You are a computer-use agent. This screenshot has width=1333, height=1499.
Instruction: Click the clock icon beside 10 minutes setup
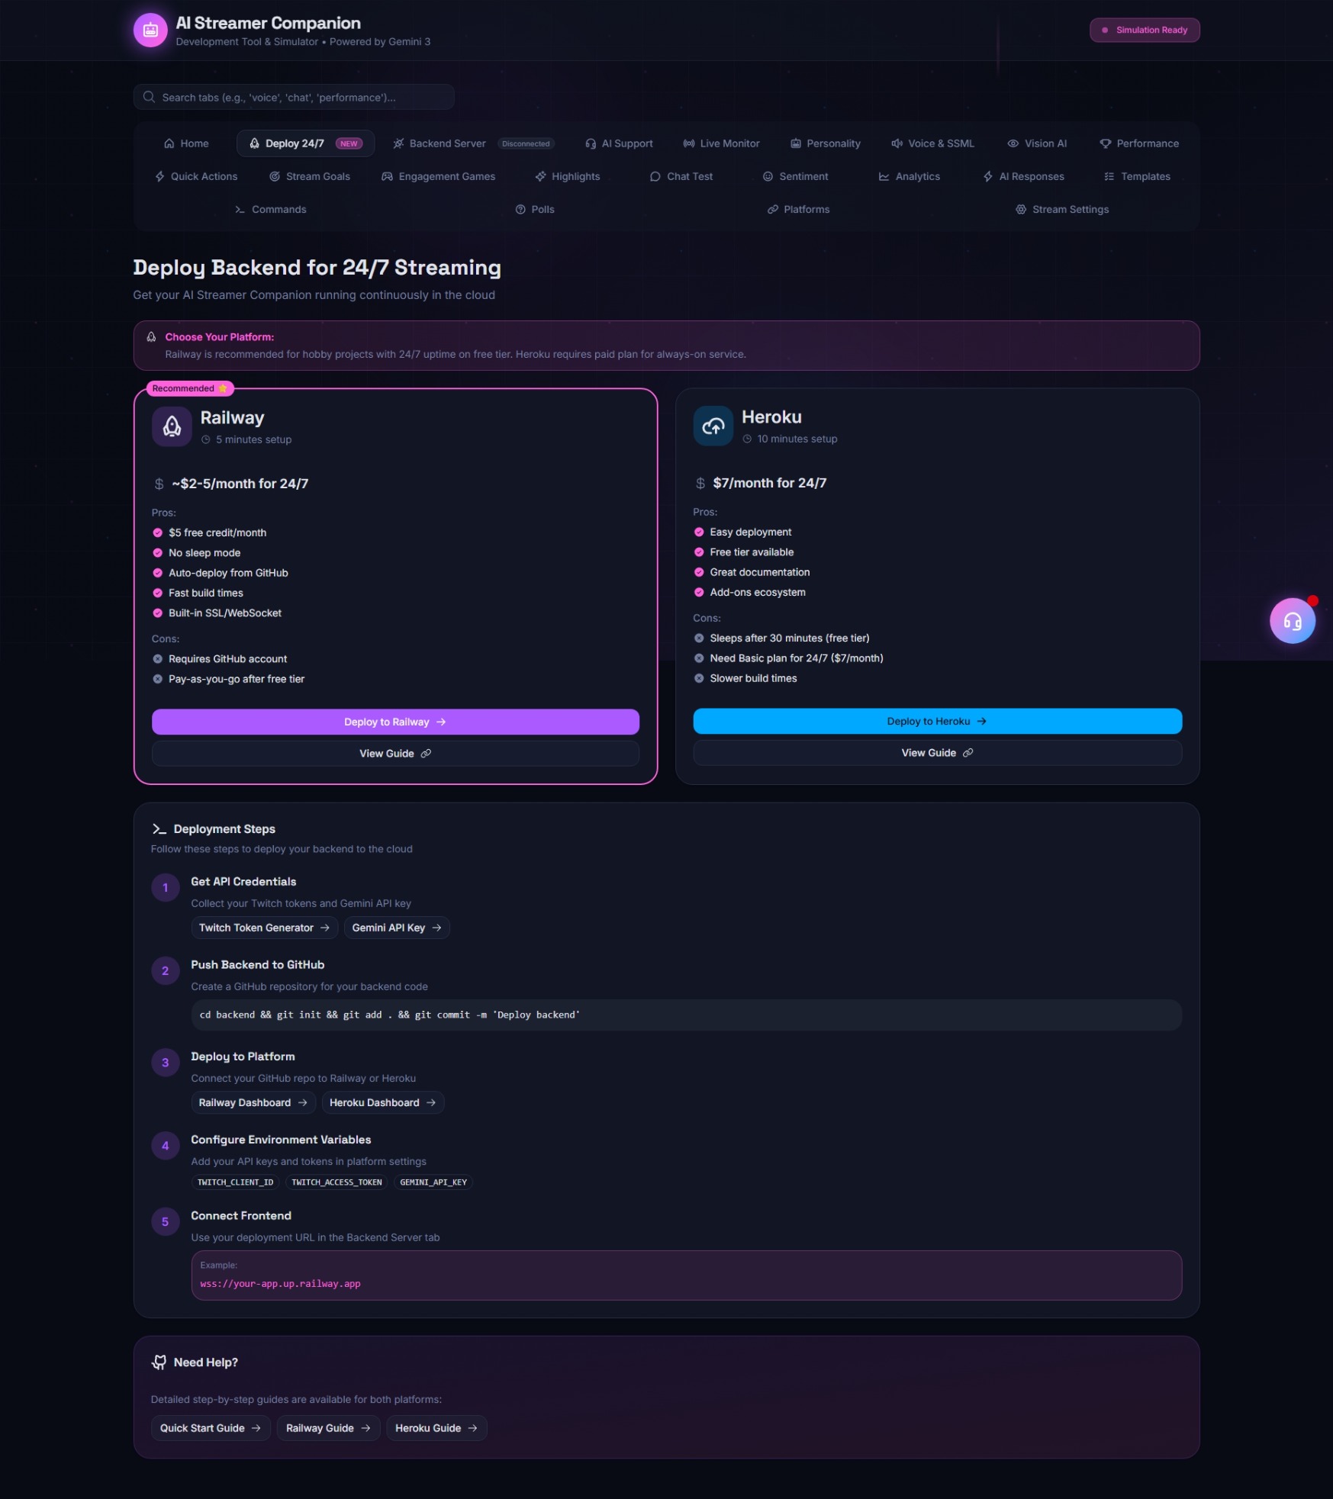pyautogui.click(x=747, y=439)
